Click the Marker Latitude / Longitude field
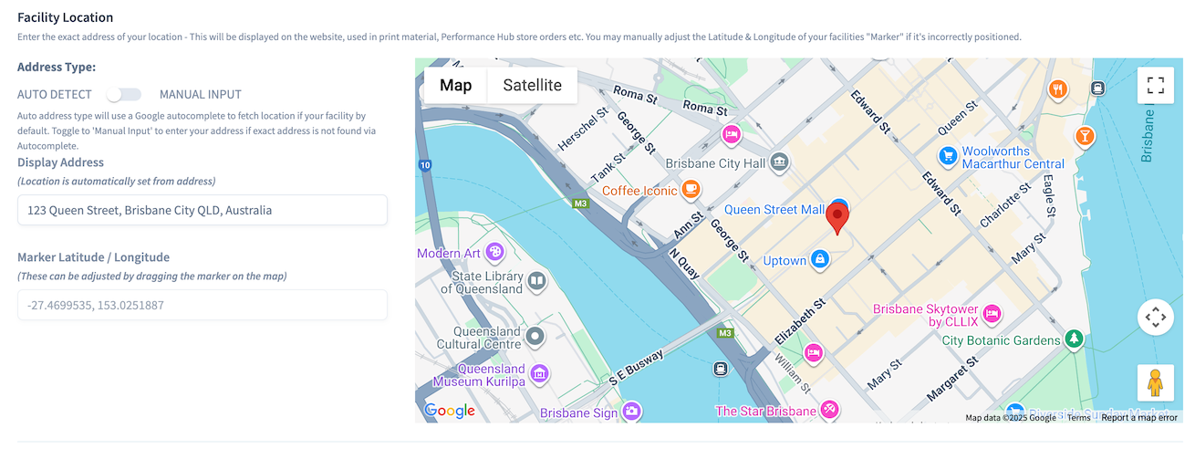 pos(203,305)
